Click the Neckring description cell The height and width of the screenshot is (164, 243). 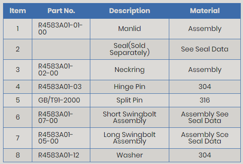[x=130, y=70]
